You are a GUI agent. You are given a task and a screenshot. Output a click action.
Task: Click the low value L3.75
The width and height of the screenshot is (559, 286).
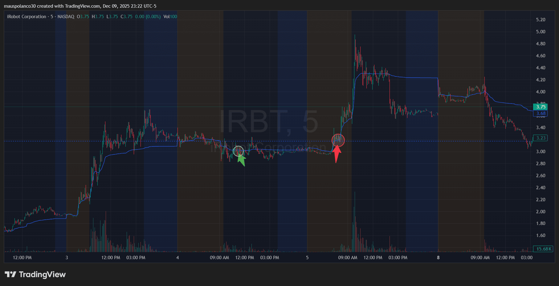click(x=112, y=17)
